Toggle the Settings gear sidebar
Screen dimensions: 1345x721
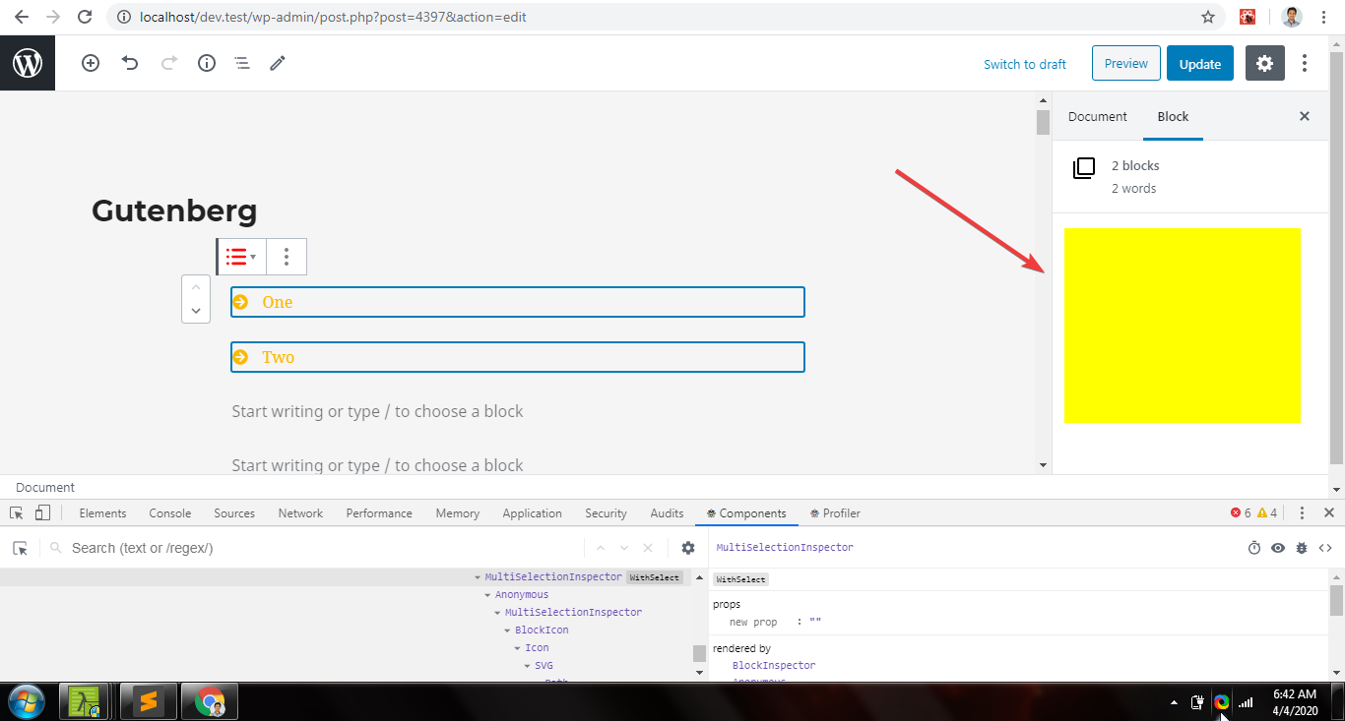tap(1264, 63)
